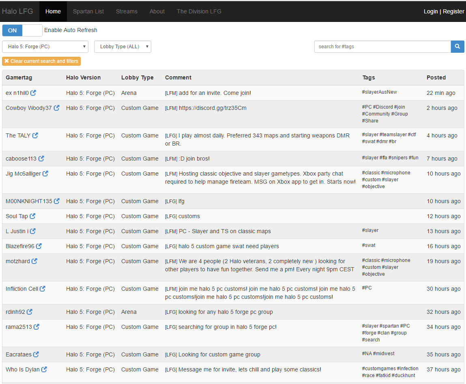
Task: Open external link icon beside caboose113
Action: coord(41,159)
